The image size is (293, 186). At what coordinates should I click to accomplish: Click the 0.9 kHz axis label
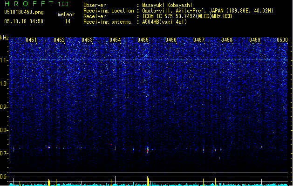click(x=4, y=107)
